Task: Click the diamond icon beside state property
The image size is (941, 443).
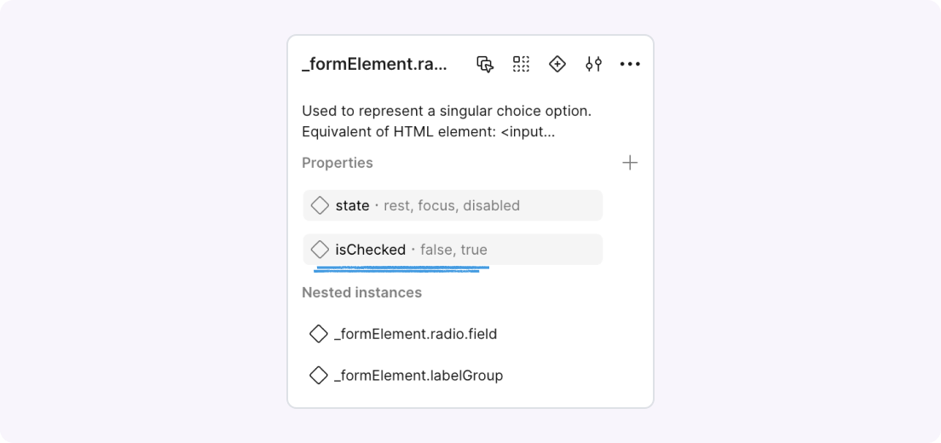Action: point(320,205)
